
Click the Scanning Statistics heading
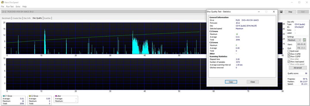[x=218, y=56]
